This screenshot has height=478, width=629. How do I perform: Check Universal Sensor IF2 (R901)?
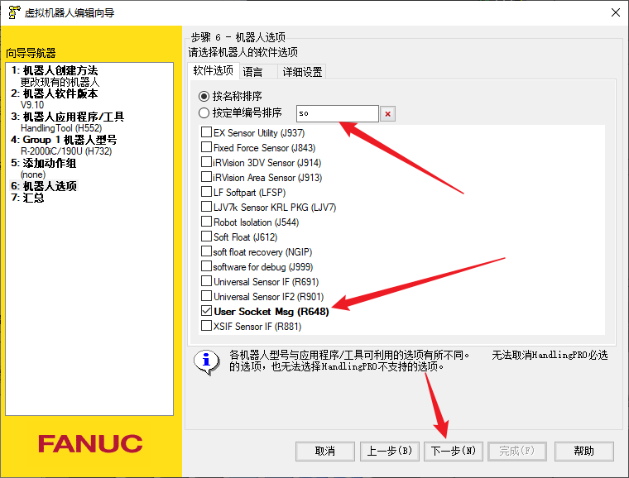tap(207, 296)
